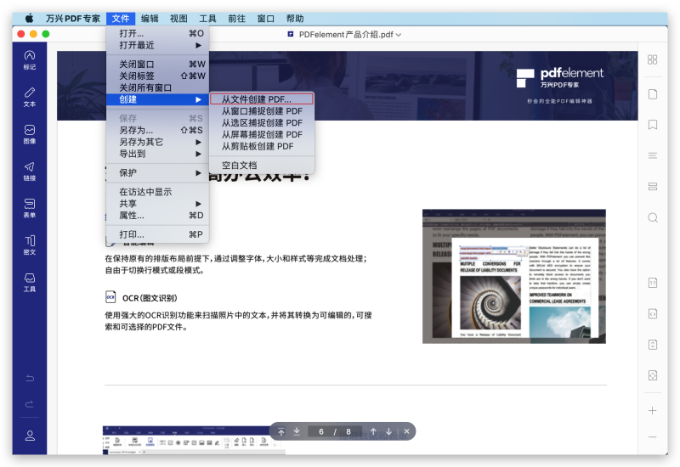Open the 窗口 menu
Viewport: 680px width, 467px height.
[x=266, y=19]
